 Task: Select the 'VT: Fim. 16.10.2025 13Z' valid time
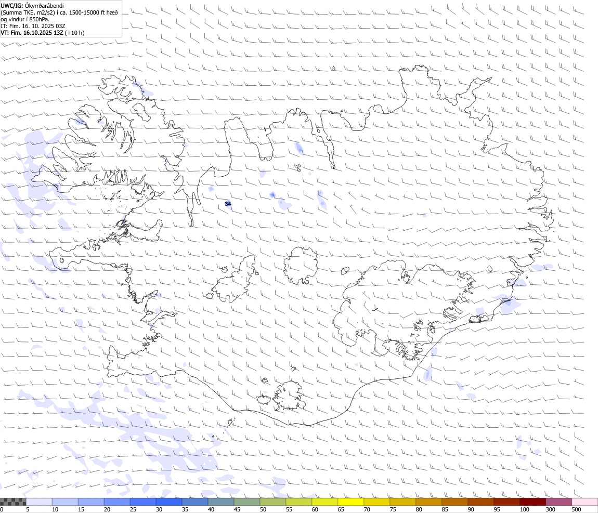(32, 33)
